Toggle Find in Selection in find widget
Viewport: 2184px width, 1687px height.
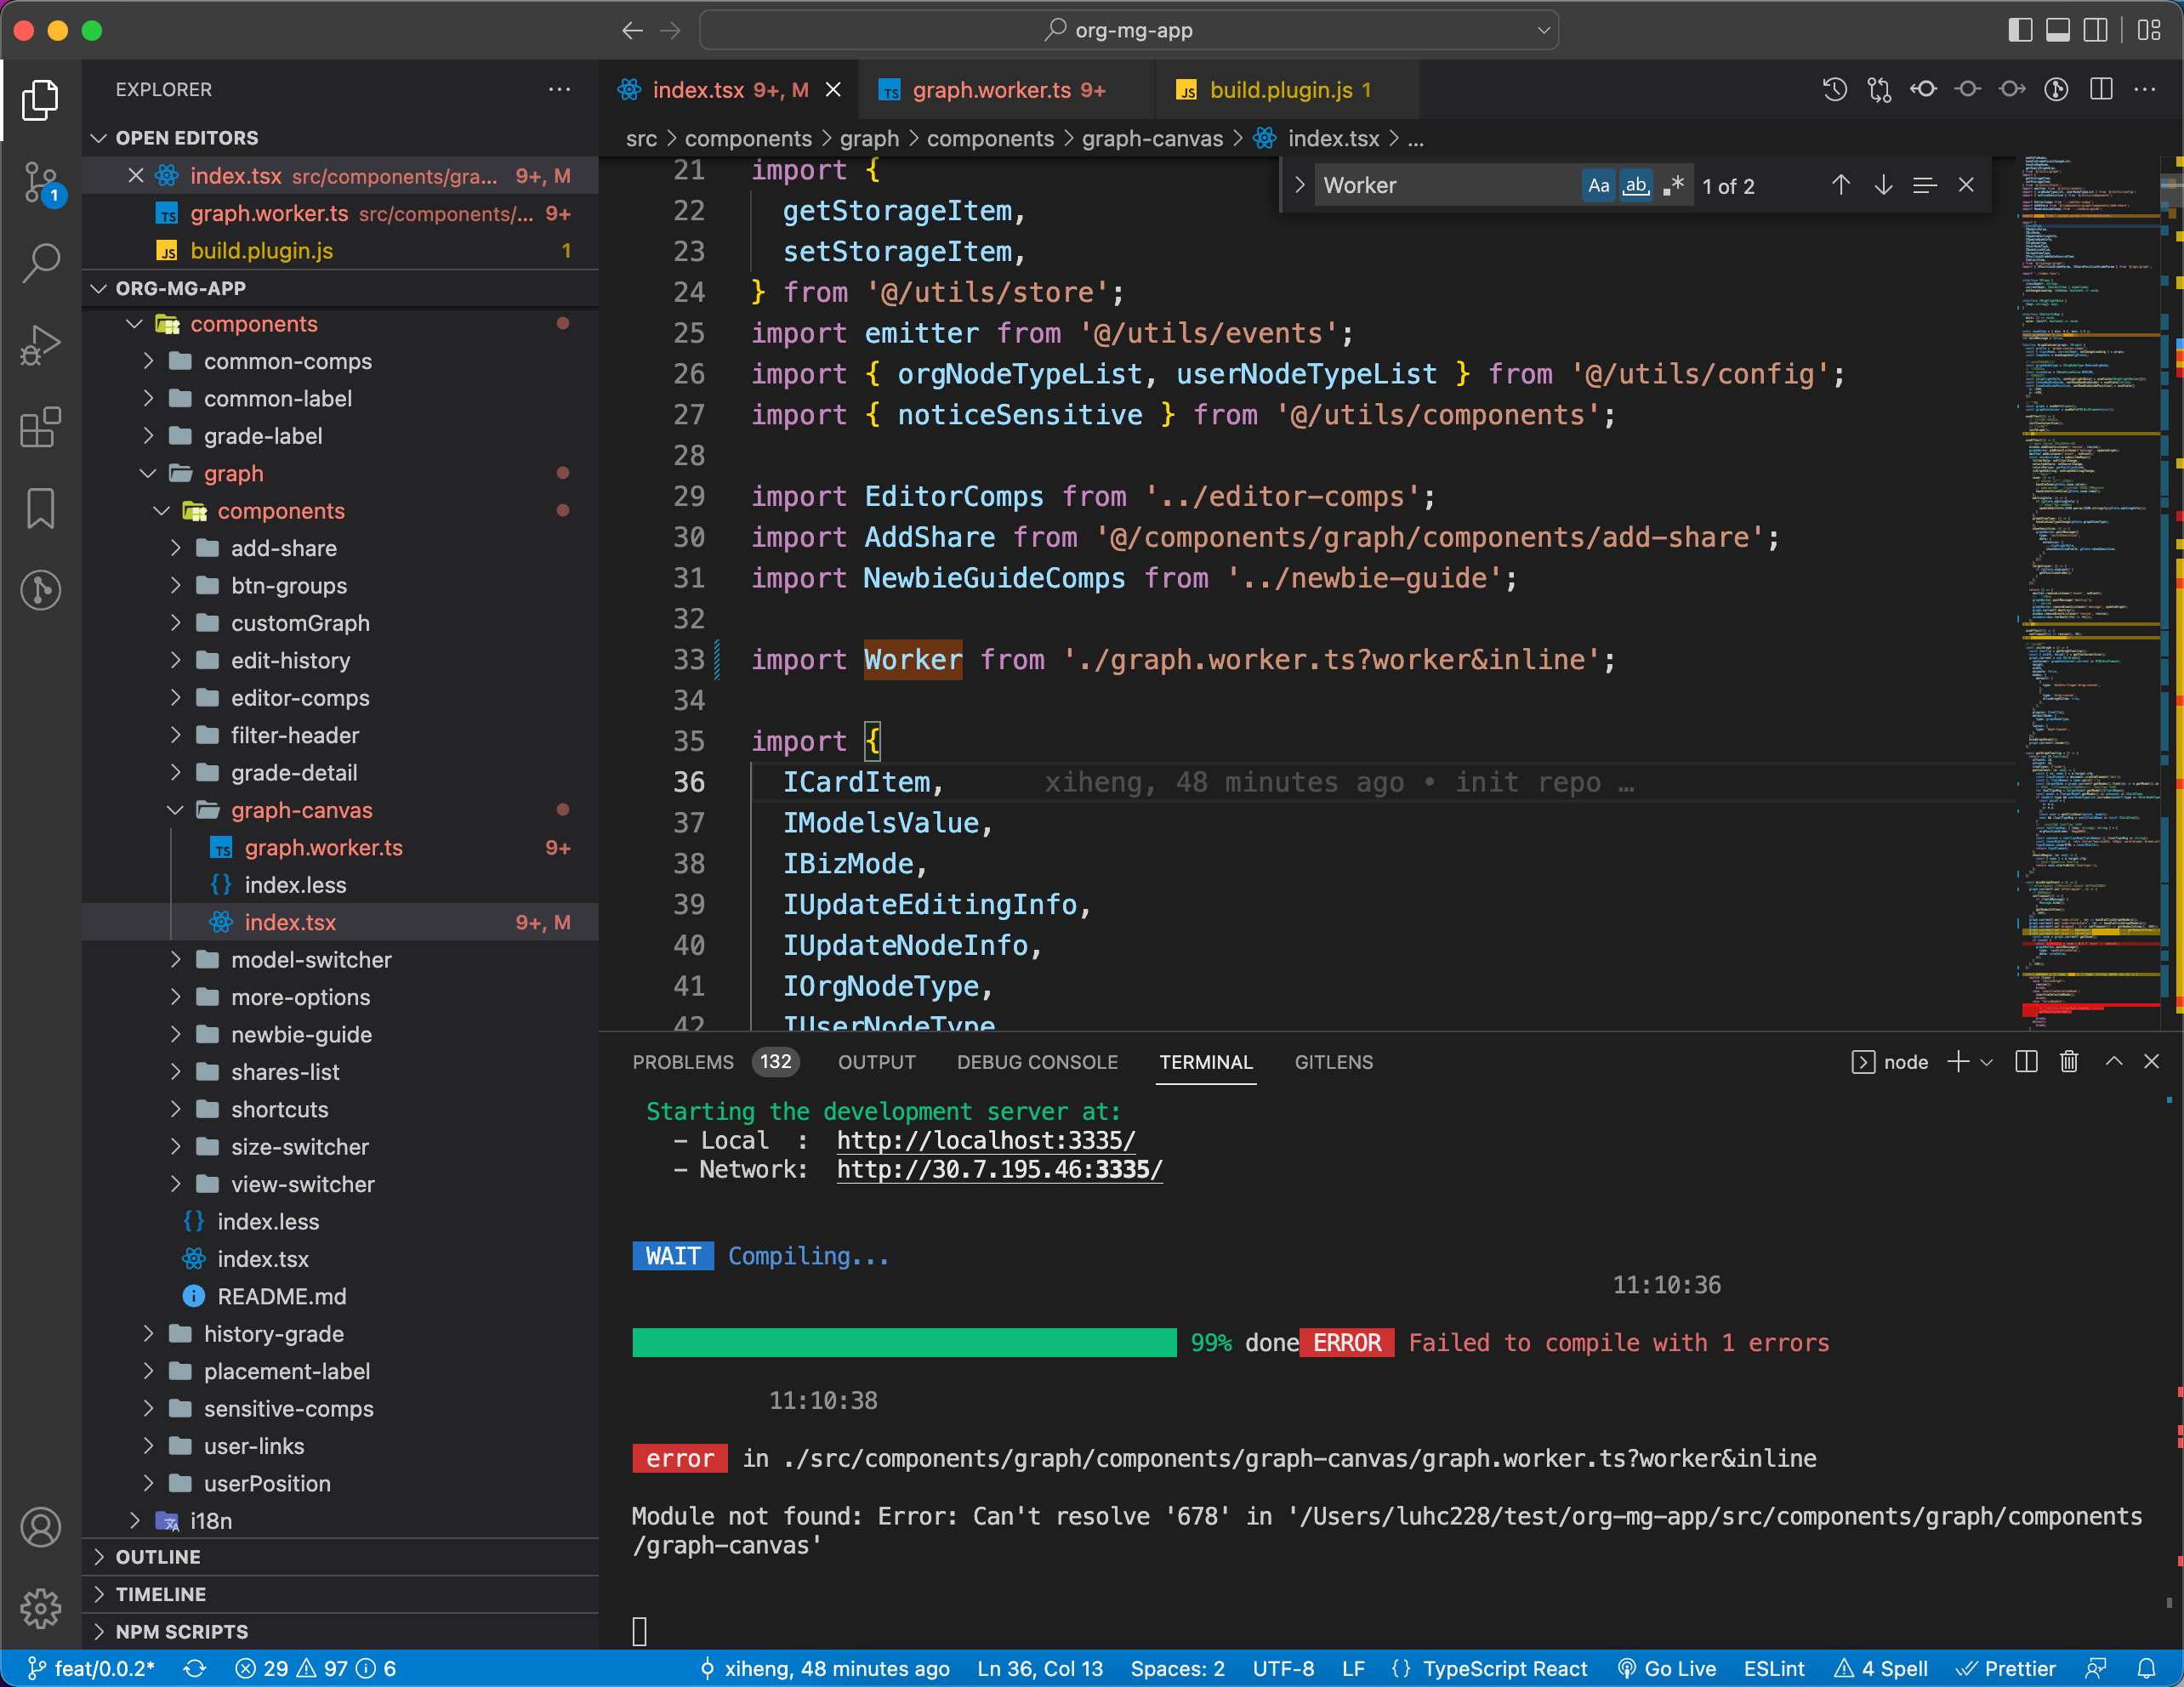pos(1924,185)
